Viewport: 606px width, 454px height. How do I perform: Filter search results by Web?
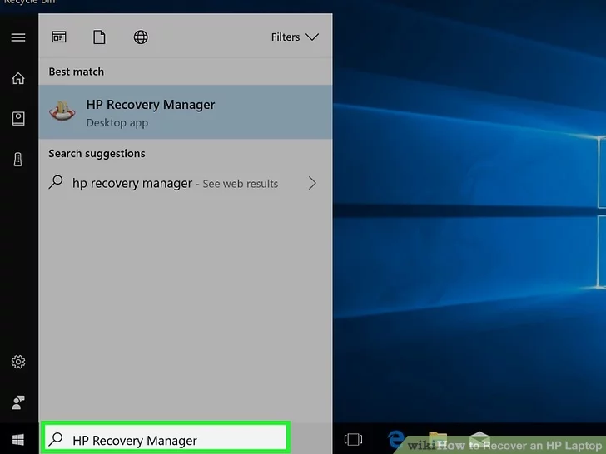[x=141, y=37]
